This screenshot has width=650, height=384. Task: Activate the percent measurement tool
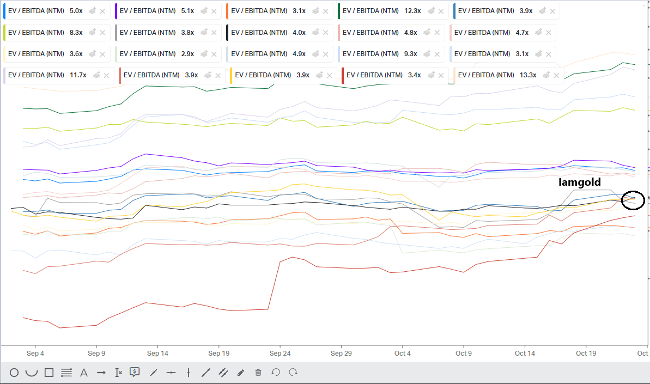[x=118, y=373]
